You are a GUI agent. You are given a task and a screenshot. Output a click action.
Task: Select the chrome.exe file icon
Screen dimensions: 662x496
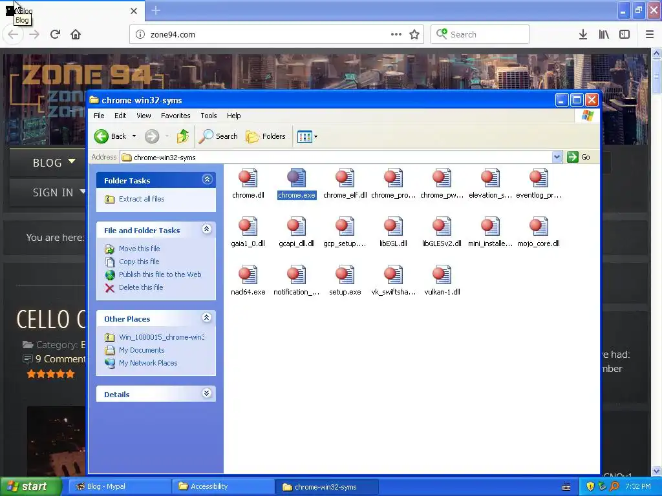point(296,178)
